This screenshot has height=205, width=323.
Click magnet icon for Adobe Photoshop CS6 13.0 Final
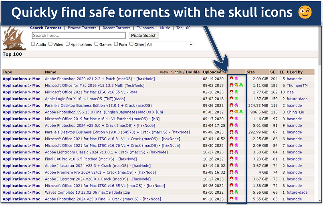pyautogui.click(x=231, y=112)
